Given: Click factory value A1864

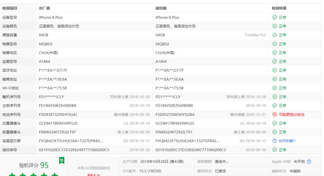Looking at the screenshot, I should 45,61.
